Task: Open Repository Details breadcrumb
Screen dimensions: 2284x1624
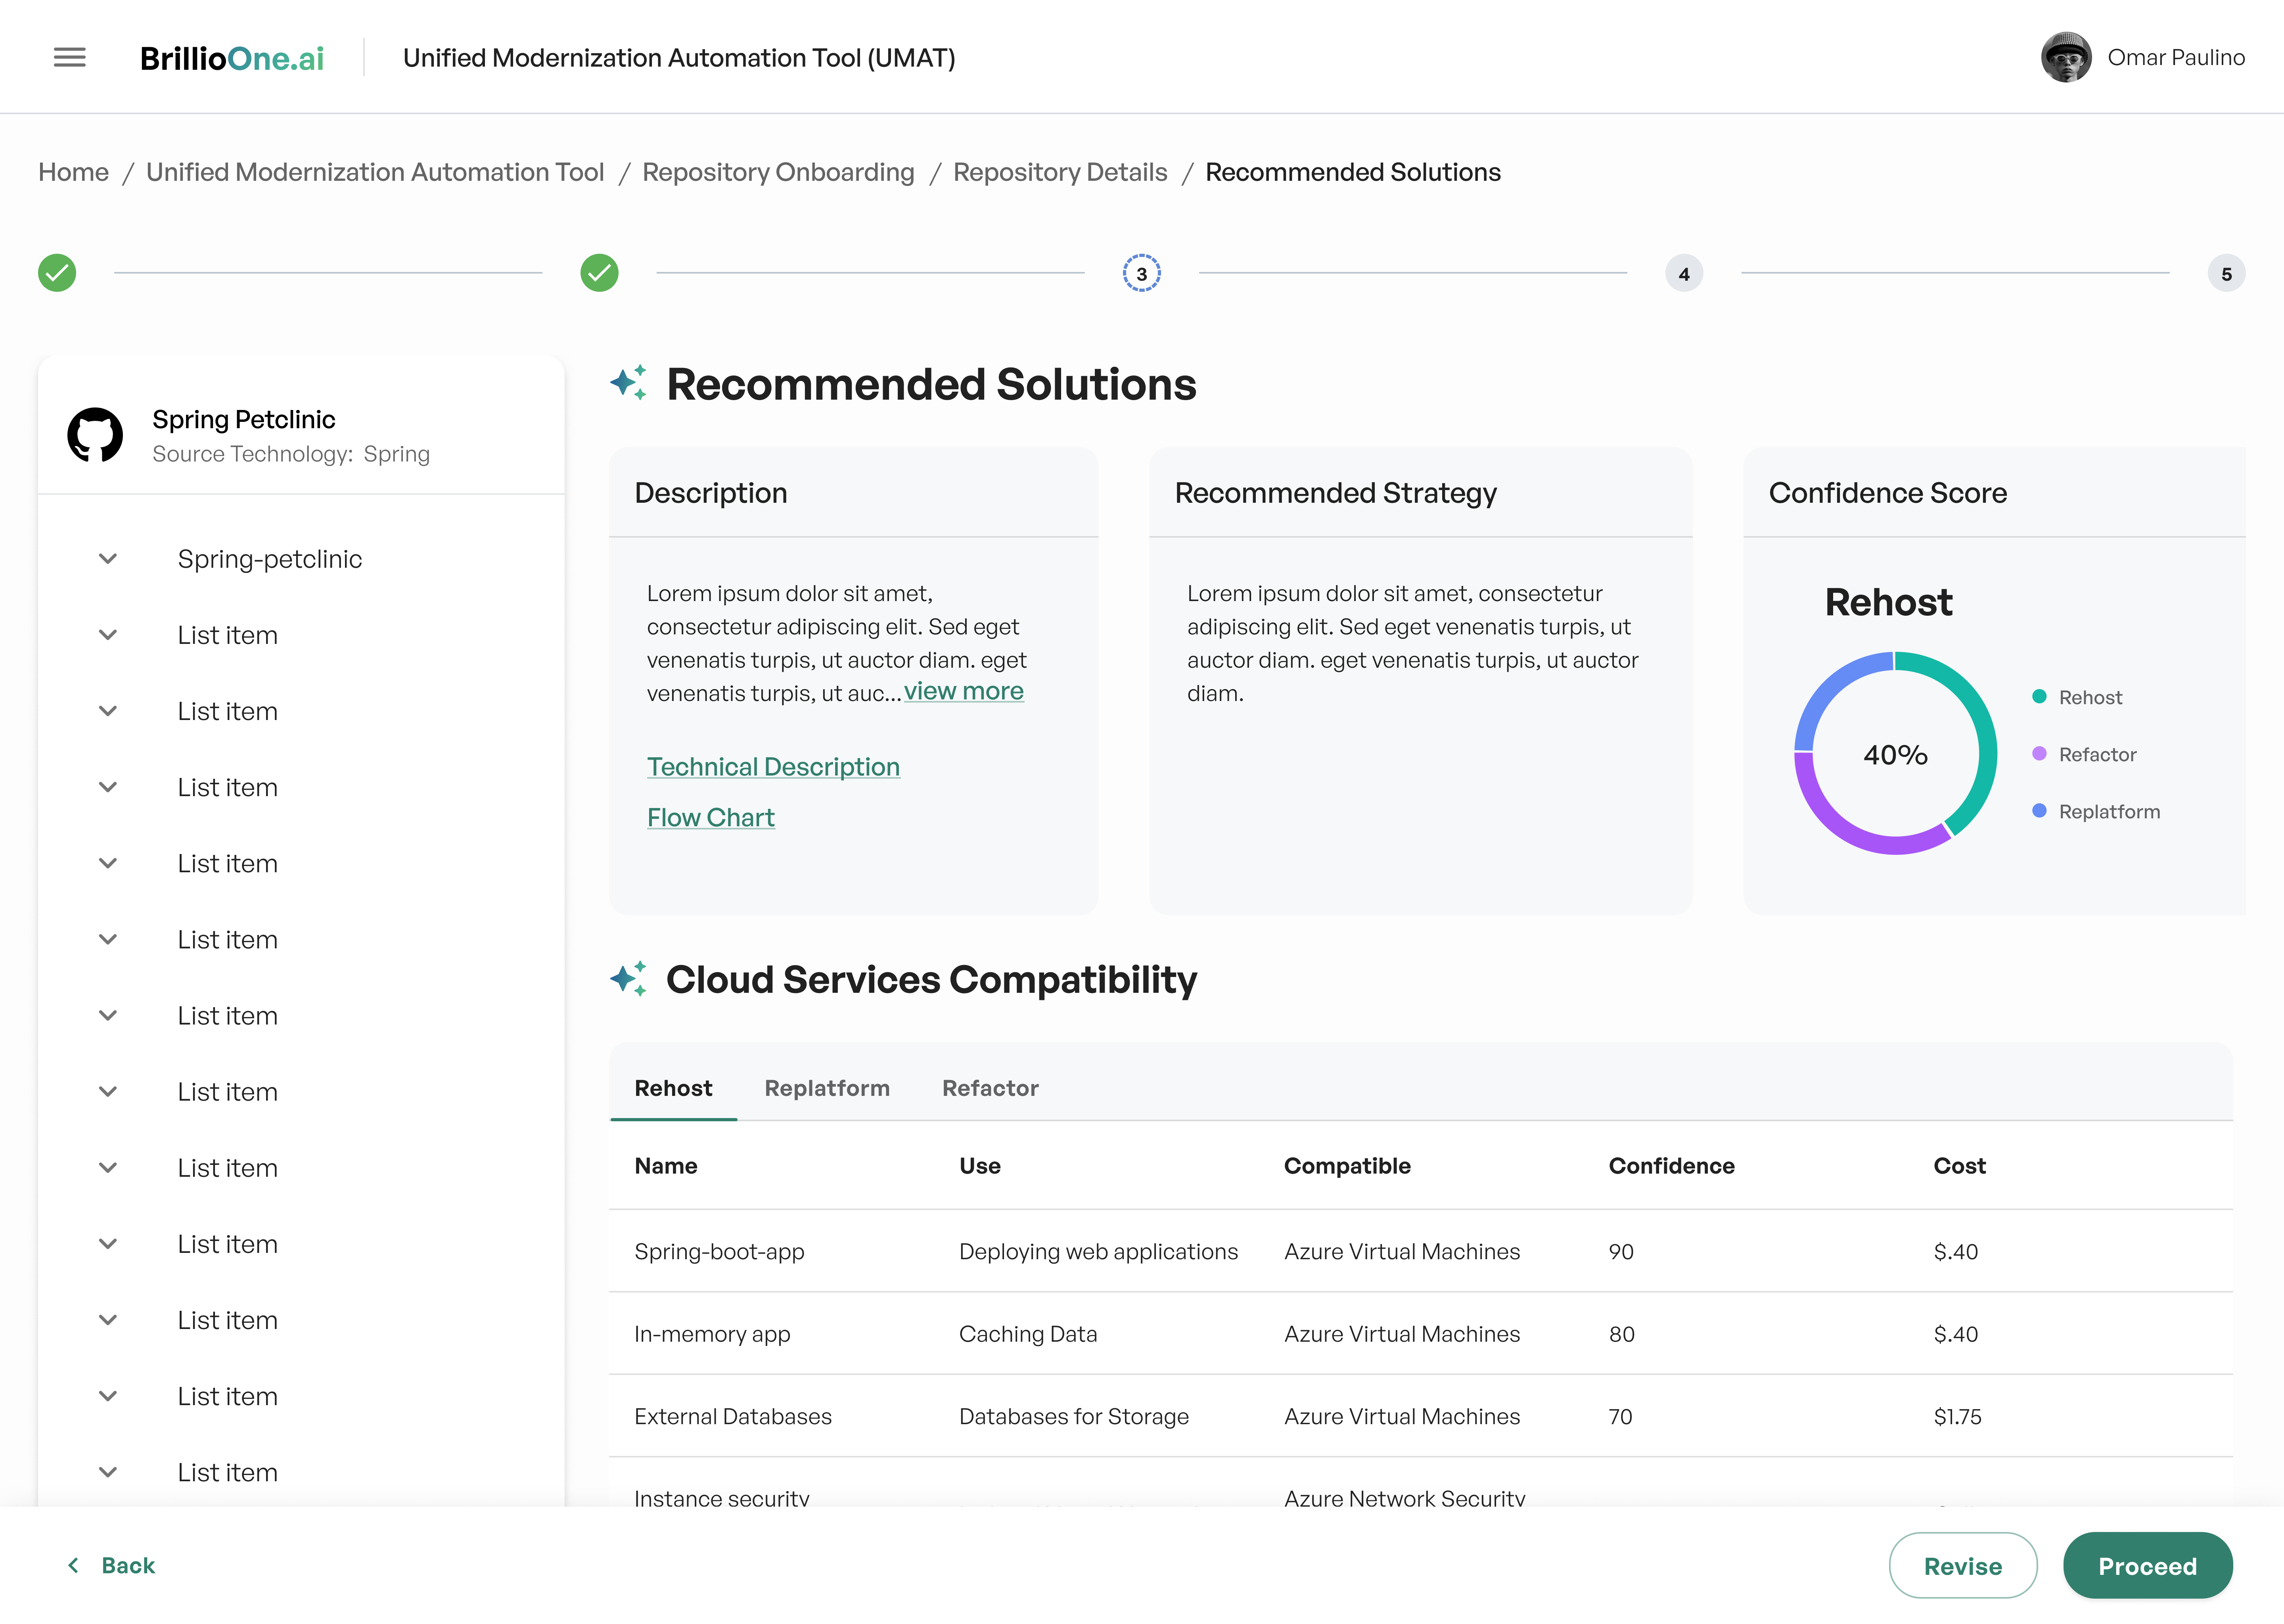Action: (1060, 172)
